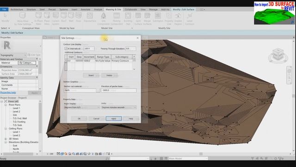Image resolution: width=296 pixels, height=167 pixels.
Task: Select the Building Pad tool
Action: click(x=128, y=15)
